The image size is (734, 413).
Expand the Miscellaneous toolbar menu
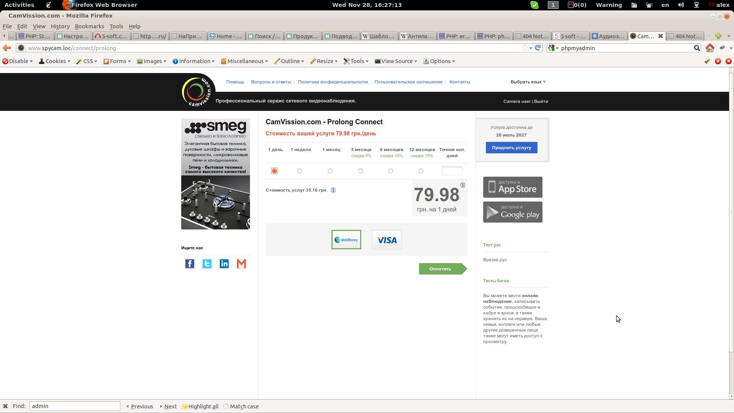(244, 61)
